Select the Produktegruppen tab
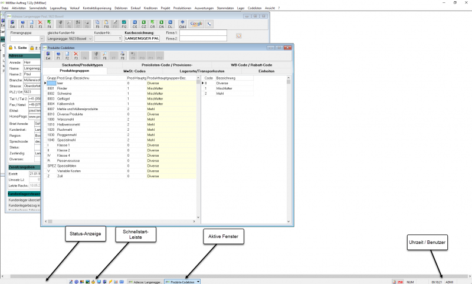The width and height of the screenshot is (472, 284). 74,71
